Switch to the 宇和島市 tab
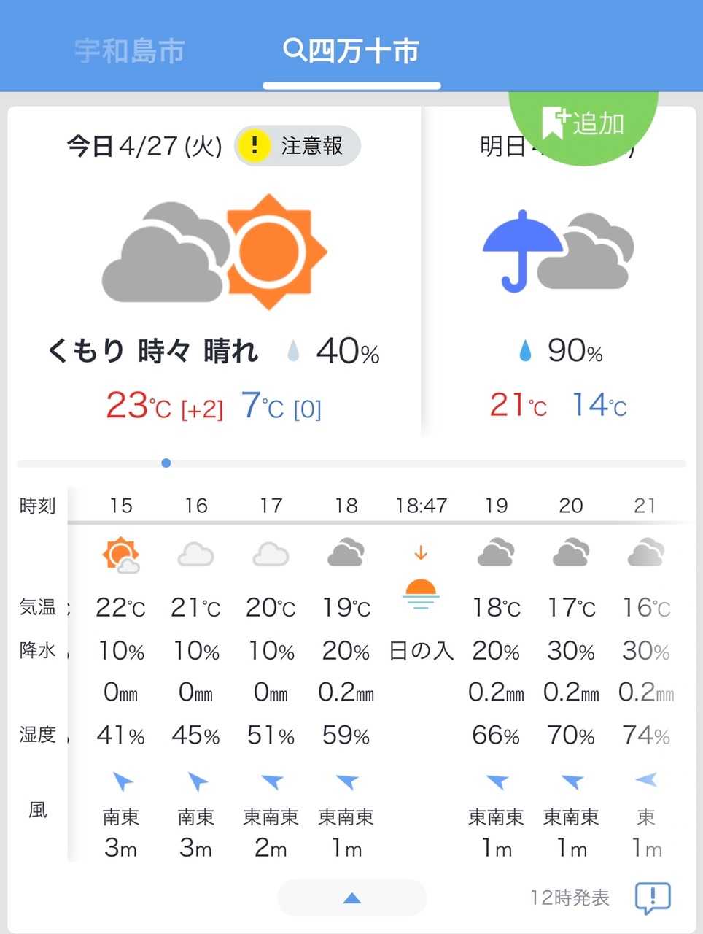Viewport: 703px width, 934px height. 130,51
